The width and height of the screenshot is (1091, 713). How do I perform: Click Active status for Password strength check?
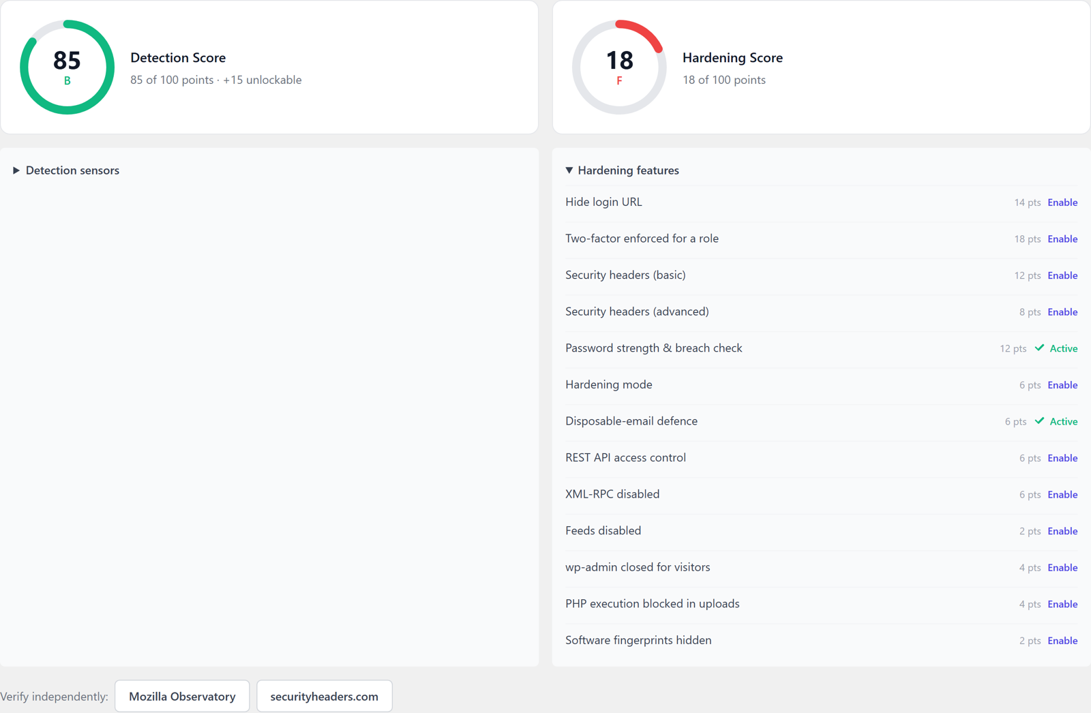coord(1056,348)
